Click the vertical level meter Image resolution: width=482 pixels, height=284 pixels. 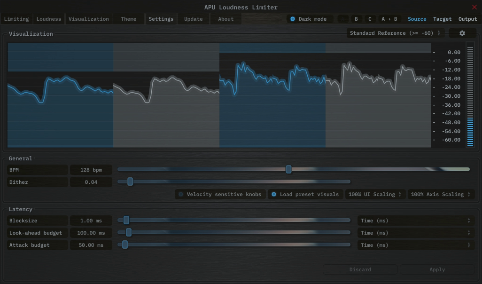(470, 95)
